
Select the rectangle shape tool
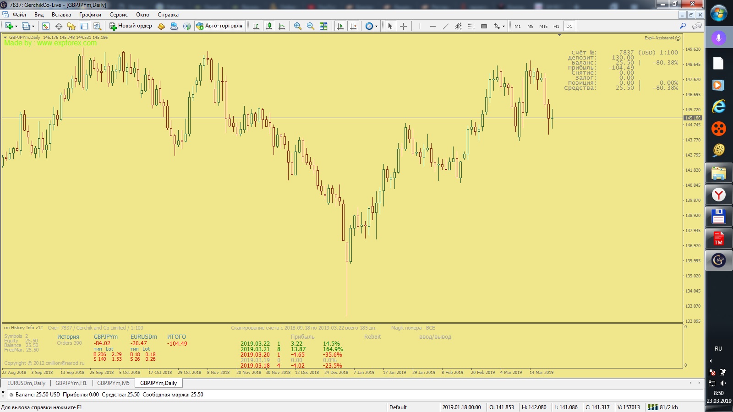[484, 26]
